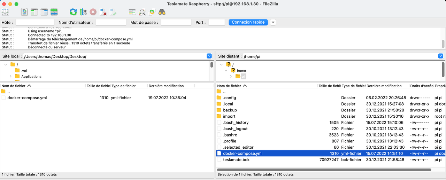Click the import folder icon
Image resolution: width=446 pixels, height=180 pixels.
(x=219, y=116)
